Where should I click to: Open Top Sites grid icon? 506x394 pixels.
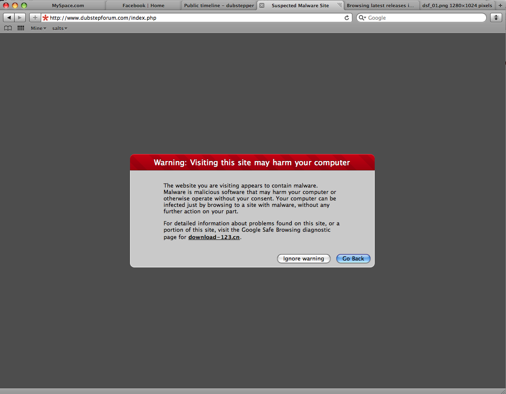pyautogui.click(x=21, y=28)
